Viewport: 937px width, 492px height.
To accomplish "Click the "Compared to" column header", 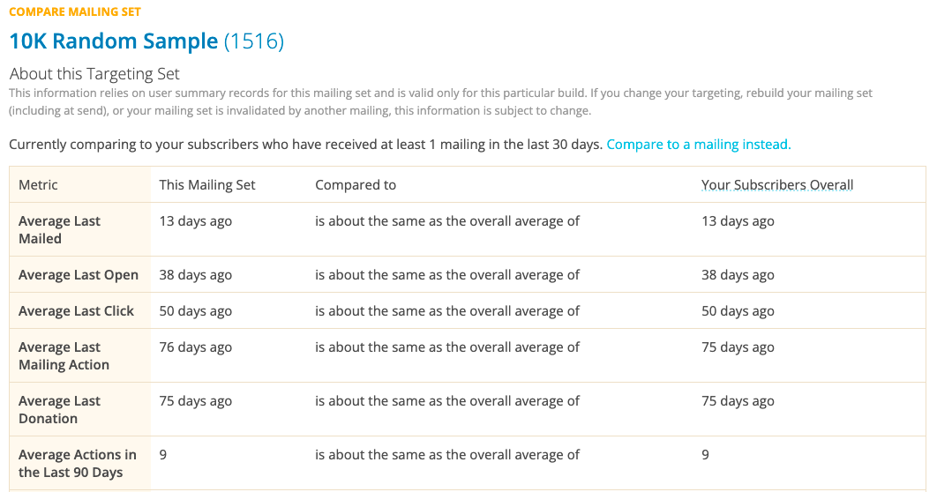I will 356,185.
